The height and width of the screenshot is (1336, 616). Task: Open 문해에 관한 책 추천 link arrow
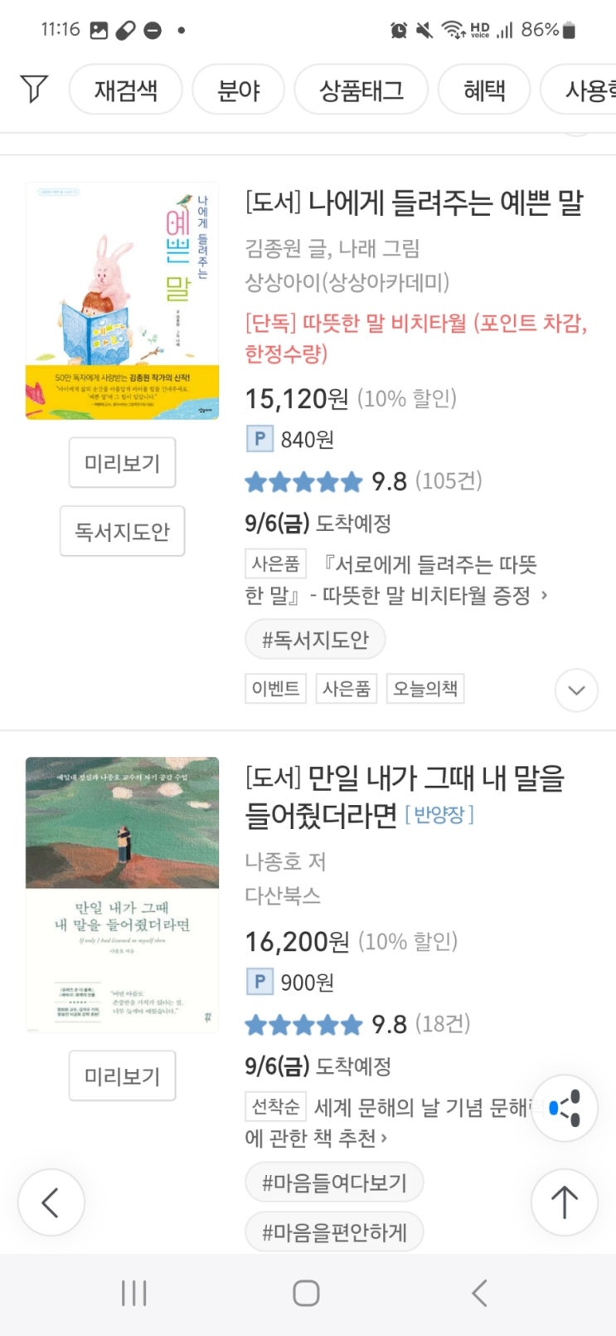pyautogui.click(x=384, y=1138)
